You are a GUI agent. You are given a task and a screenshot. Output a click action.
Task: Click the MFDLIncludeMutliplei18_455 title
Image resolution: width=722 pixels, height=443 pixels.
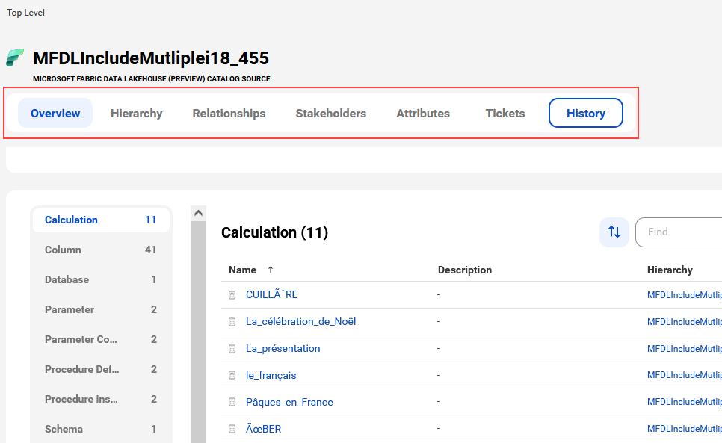pyautogui.click(x=151, y=58)
